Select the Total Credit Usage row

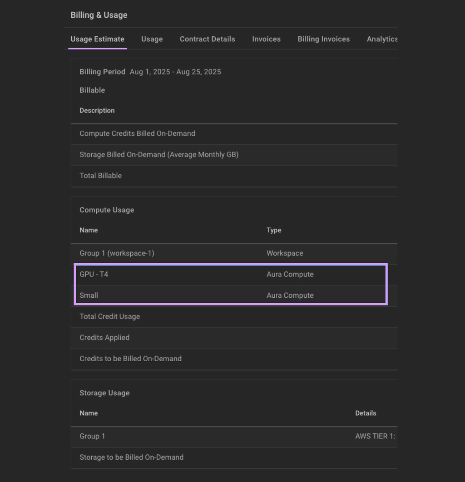[110, 316]
